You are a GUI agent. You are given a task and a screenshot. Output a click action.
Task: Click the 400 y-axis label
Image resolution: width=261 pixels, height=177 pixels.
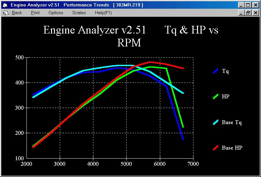click(x=19, y=83)
